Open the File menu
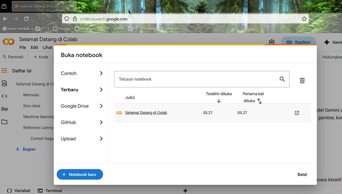Image resolution: width=342 pixels, height=194 pixels. click(x=22, y=47)
